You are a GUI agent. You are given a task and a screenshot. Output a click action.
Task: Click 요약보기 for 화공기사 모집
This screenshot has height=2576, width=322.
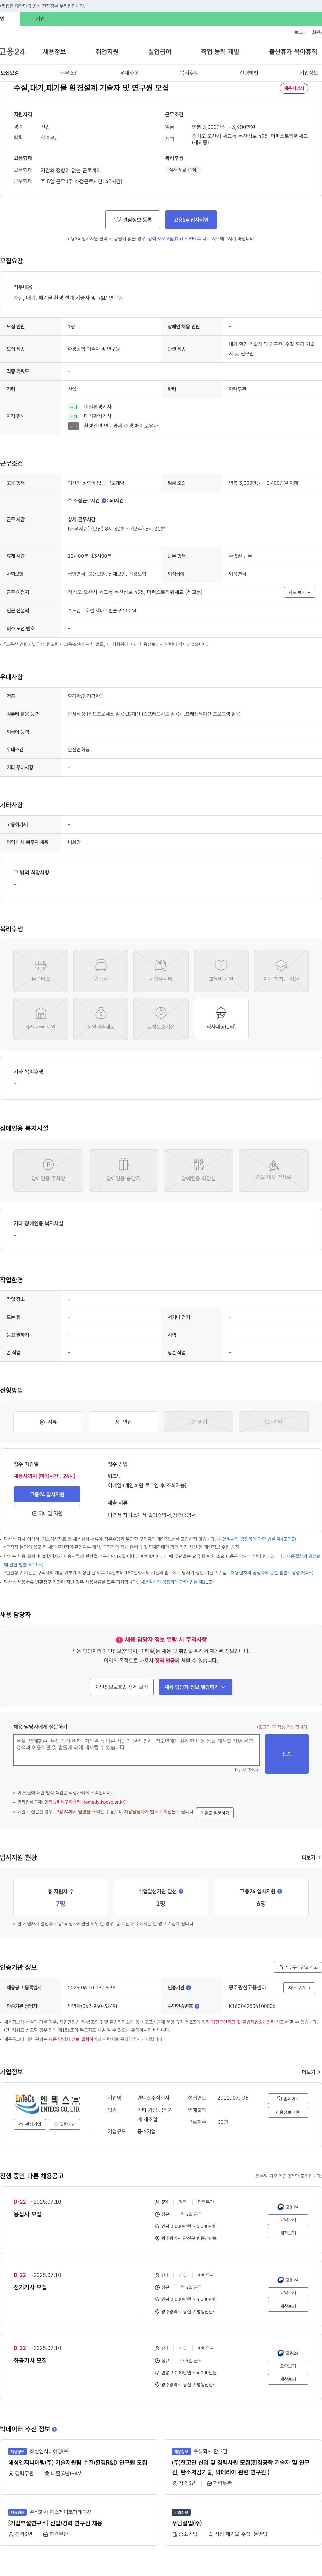click(288, 2366)
